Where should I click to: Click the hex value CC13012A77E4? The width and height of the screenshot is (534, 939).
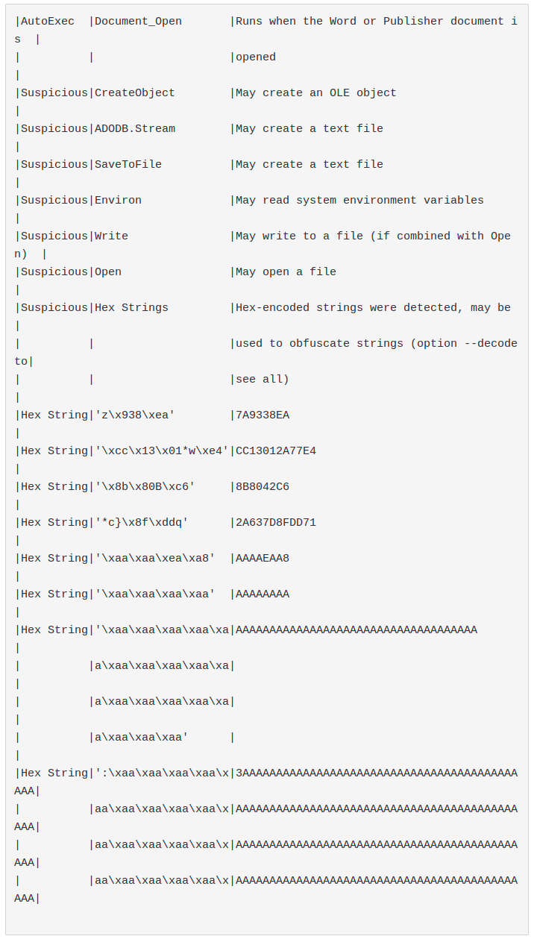point(276,451)
